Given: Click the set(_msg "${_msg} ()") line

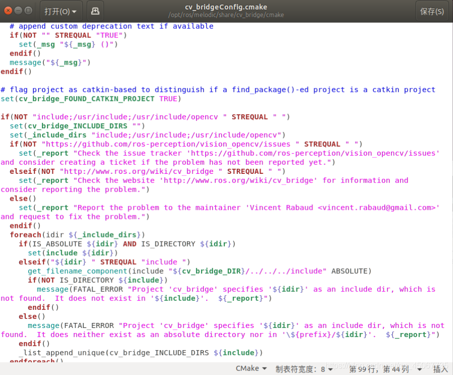Looking at the screenshot, I should 68,44.
